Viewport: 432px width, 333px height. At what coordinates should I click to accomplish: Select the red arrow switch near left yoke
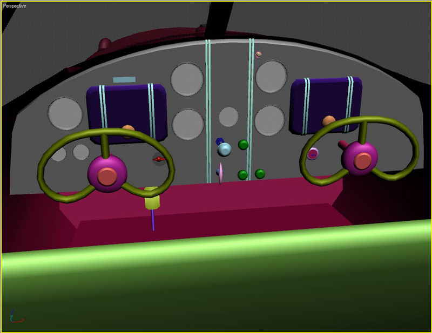click(x=159, y=159)
